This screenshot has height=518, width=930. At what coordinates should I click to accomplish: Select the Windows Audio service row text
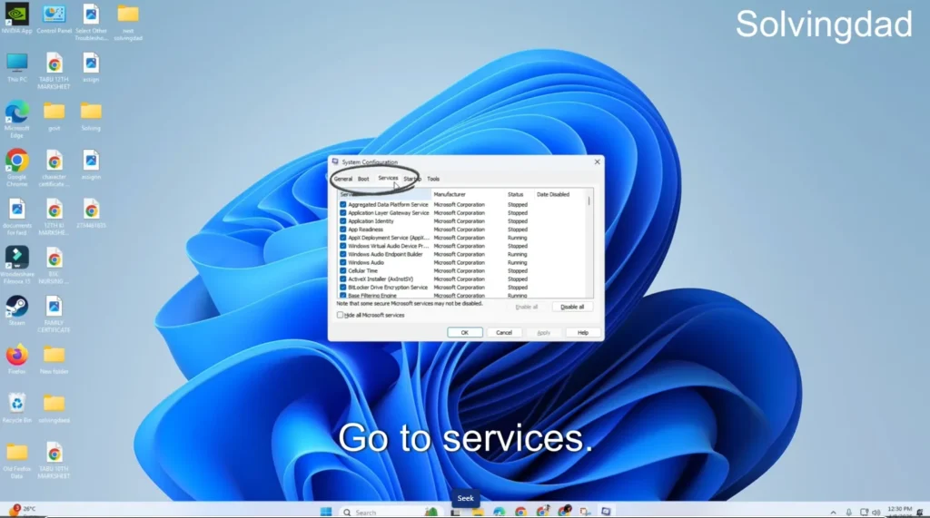tap(365, 262)
